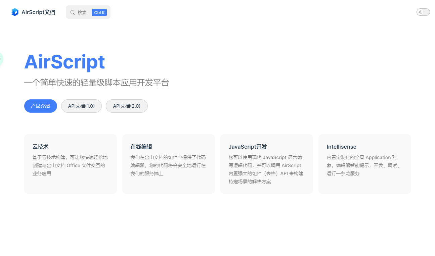Click the 云技术 card description text
435x256 pixels.
click(70, 165)
